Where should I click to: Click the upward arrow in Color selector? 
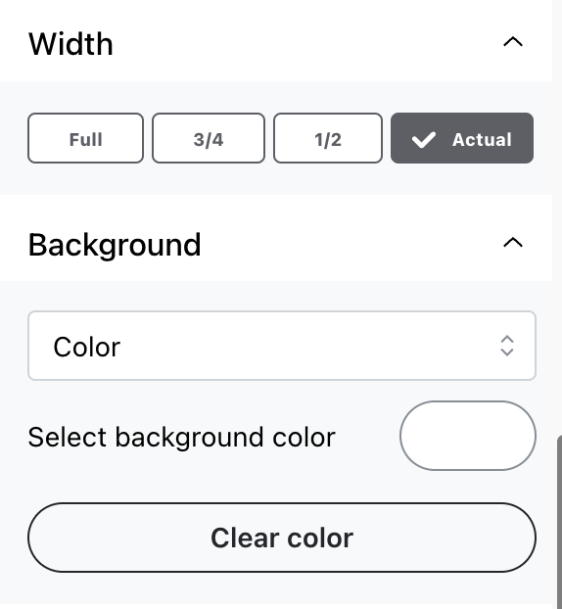(507, 339)
